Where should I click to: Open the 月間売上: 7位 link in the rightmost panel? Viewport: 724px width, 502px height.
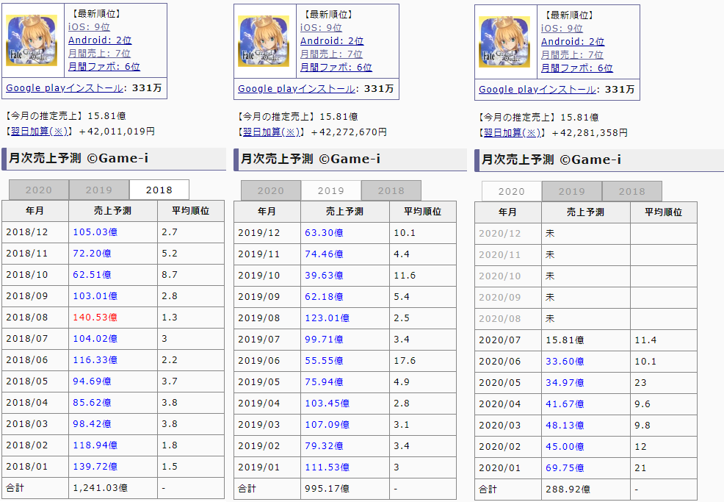572,55
